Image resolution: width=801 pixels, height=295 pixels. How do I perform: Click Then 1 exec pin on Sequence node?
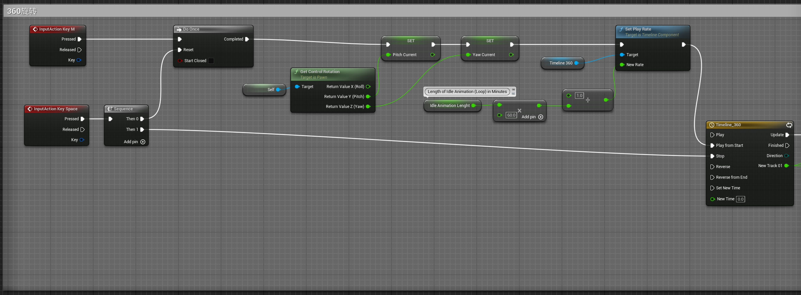coord(142,130)
